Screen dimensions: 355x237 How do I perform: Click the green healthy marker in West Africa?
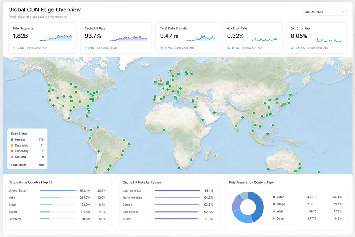tap(164, 130)
